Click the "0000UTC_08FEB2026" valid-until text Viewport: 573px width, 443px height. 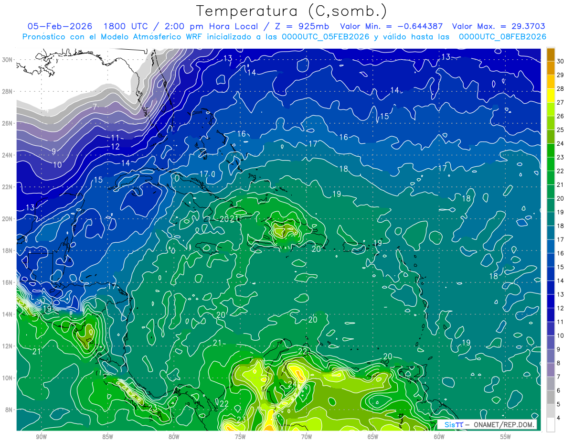point(502,37)
